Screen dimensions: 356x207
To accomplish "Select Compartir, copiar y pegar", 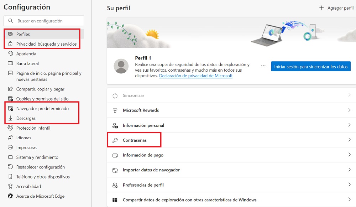I will (x=44, y=89).
